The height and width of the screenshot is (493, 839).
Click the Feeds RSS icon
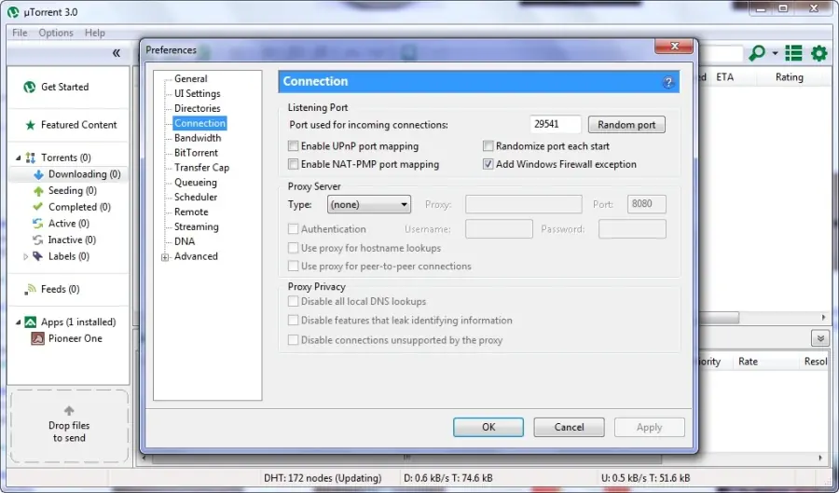pyautogui.click(x=31, y=289)
